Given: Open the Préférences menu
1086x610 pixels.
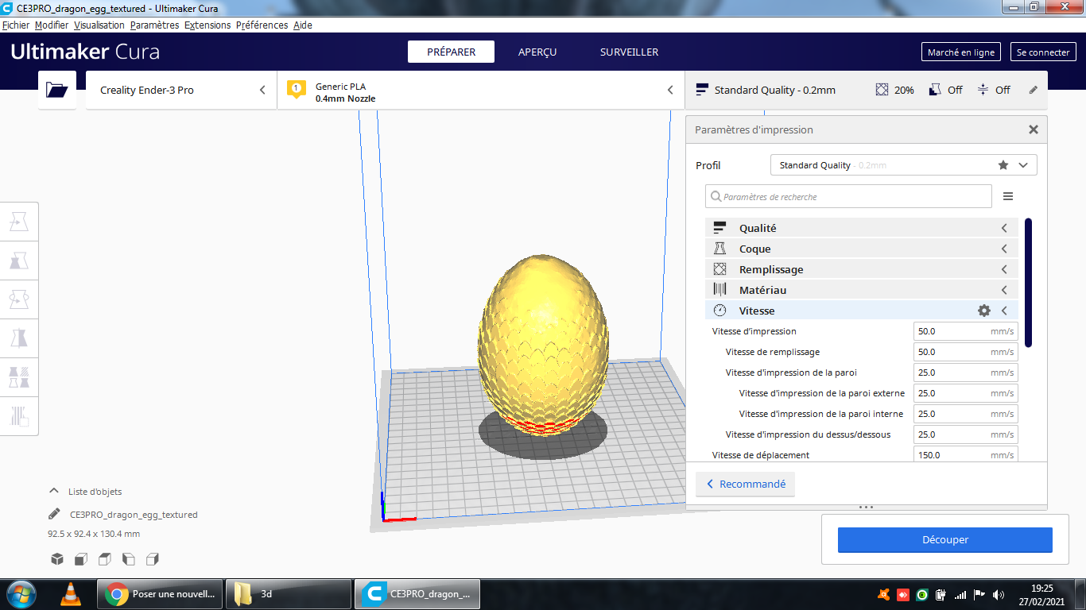Looking at the screenshot, I should point(262,25).
